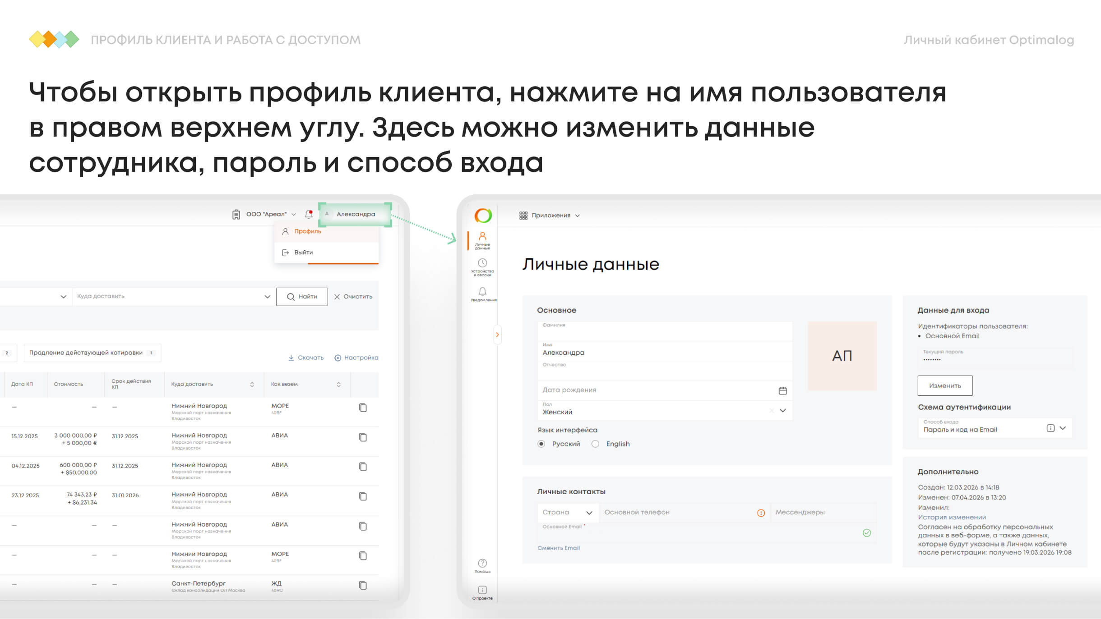Click the notification bell with red dot
The width and height of the screenshot is (1101, 619).
[309, 214]
